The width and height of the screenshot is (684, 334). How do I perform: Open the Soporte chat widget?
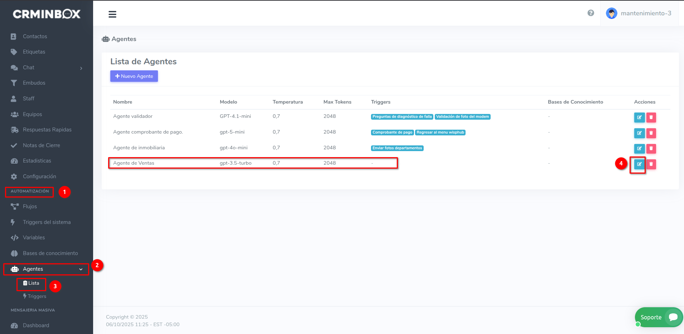(x=658, y=317)
